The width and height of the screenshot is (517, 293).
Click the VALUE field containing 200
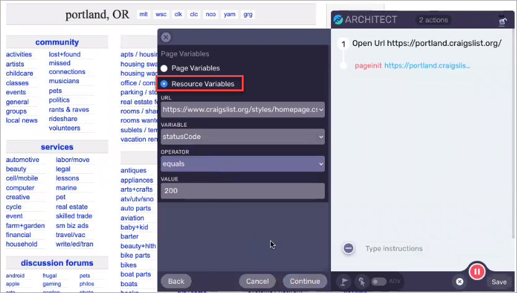coord(242,191)
